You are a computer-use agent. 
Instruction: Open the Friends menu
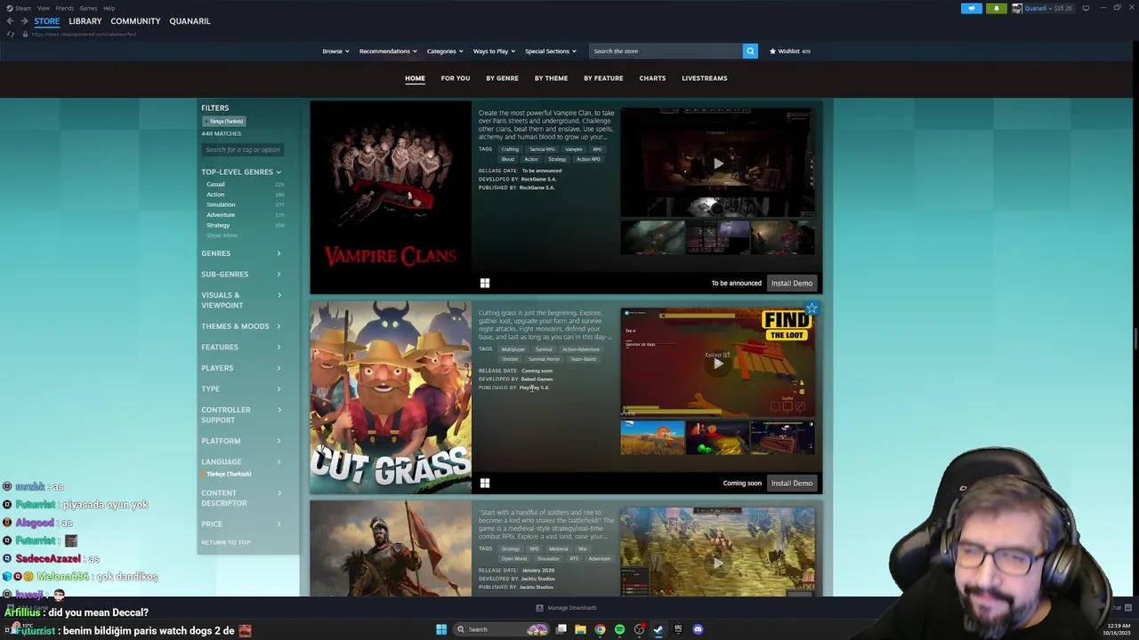click(x=65, y=8)
